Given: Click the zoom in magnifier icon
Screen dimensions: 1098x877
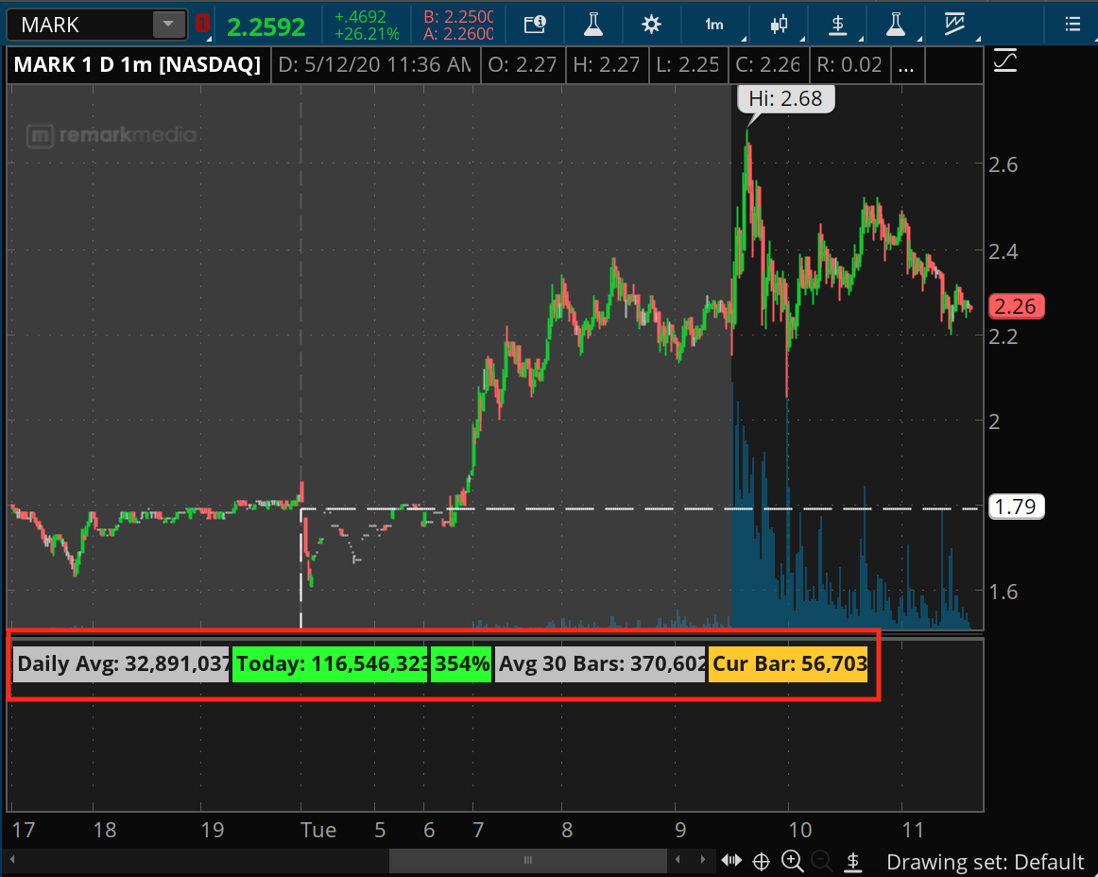Looking at the screenshot, I should (792, 861).
